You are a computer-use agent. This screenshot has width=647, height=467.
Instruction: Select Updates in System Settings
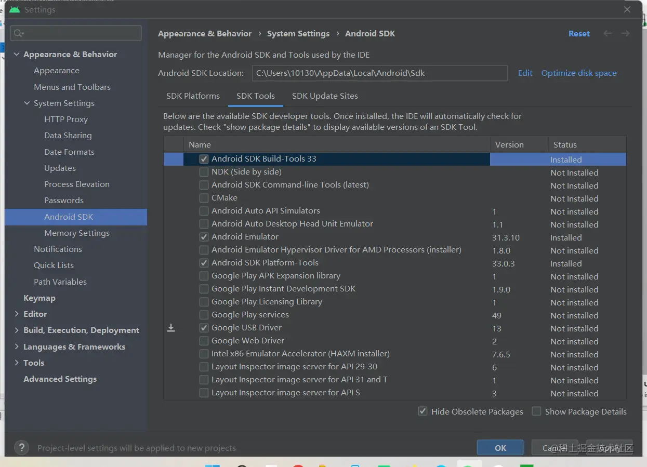click(x=60, y=168)
